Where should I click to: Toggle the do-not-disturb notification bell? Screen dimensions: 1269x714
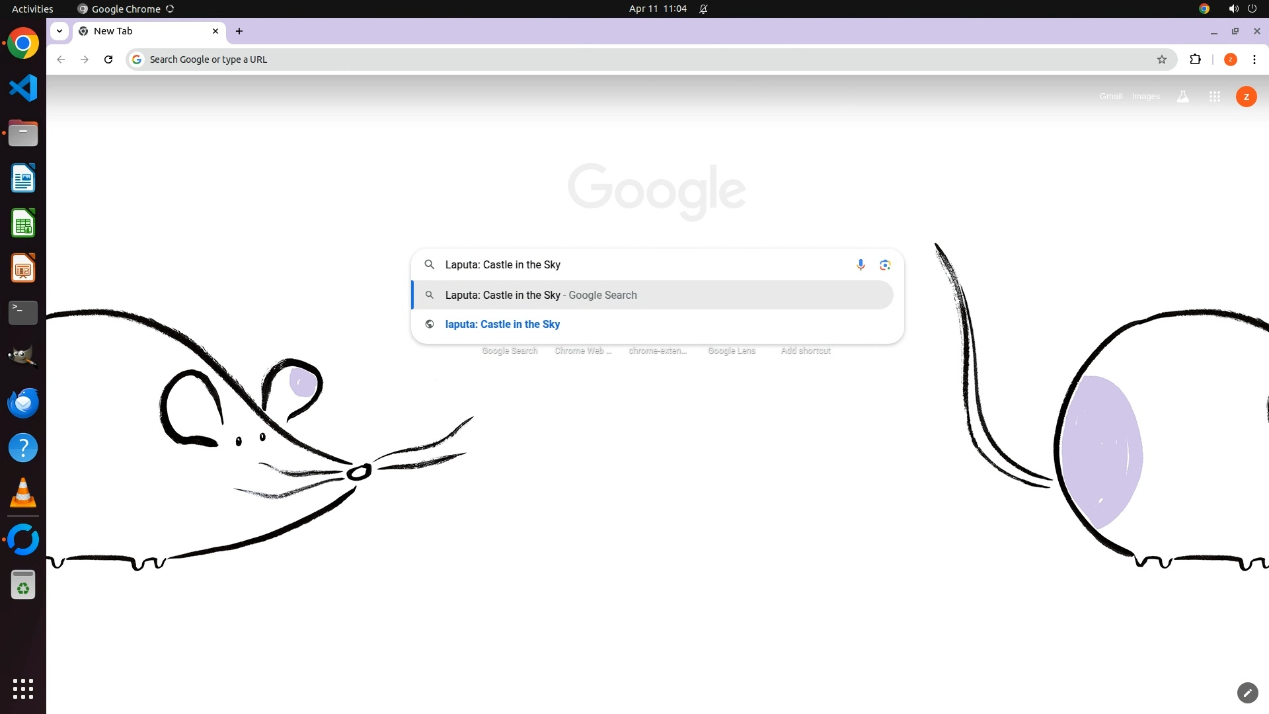click(703, 9)
